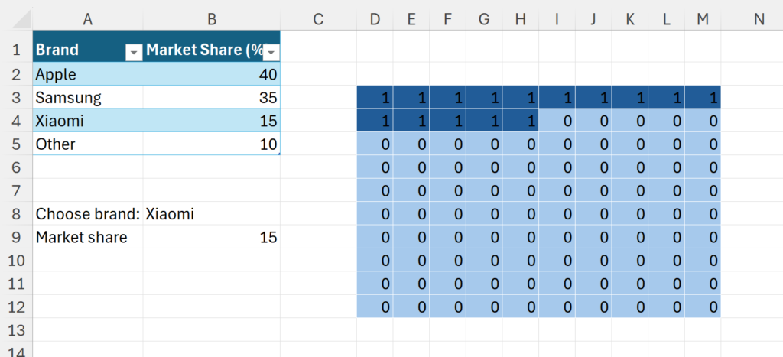Select column B header
Viewport: 783px width, 357px height.
(211, 20)
